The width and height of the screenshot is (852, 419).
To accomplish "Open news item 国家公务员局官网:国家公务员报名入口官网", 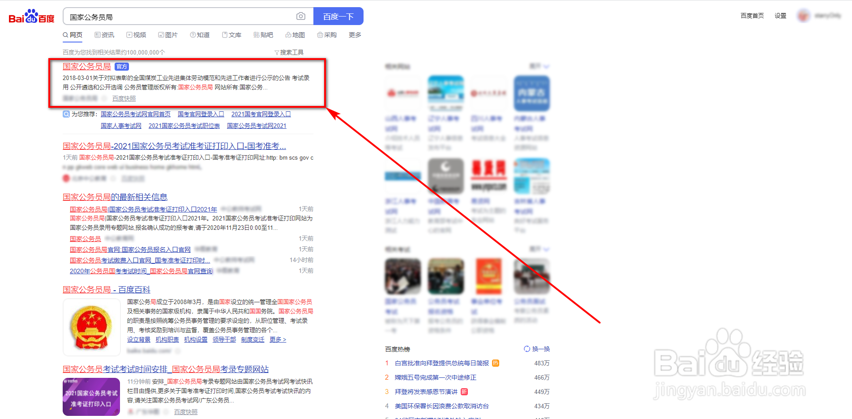I will [130, 250].
